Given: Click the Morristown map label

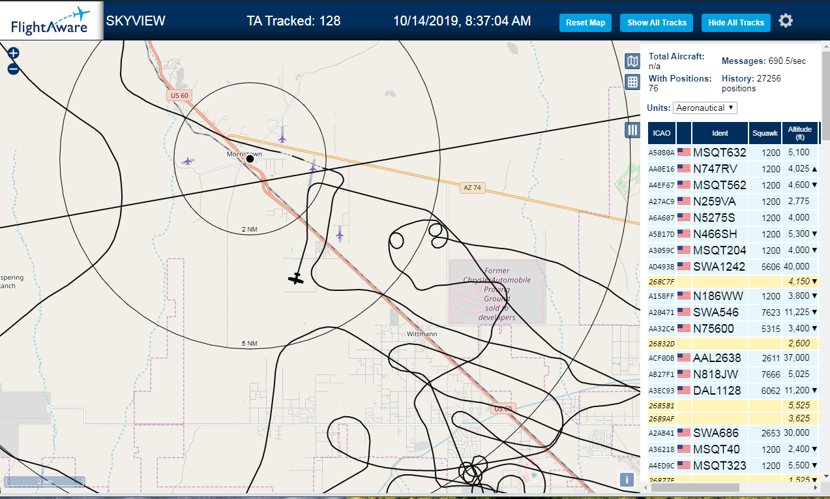Looking at the screenshot, I should click(x=244, y=154).
